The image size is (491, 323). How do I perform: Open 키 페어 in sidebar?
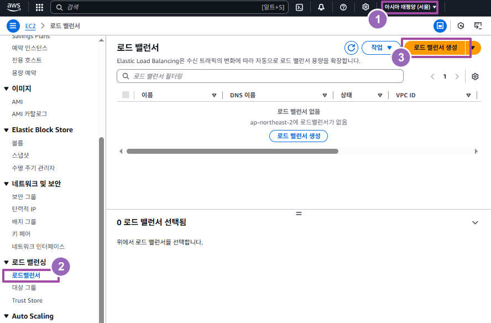click(x=21, y=234)
